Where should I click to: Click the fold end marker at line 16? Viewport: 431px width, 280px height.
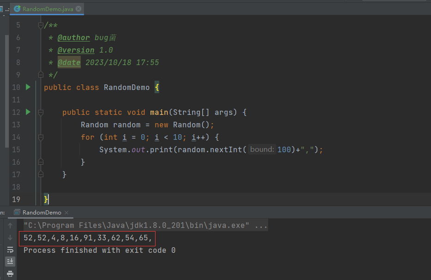click(41, 162)
